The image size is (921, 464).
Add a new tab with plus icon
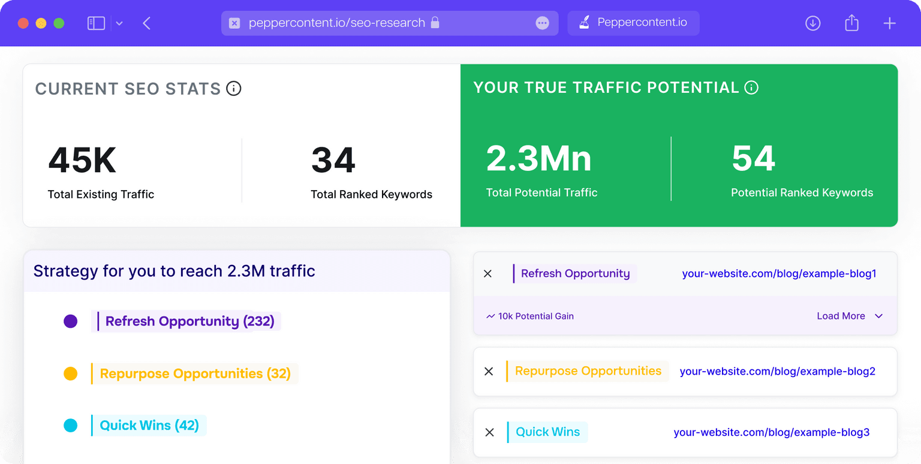pos(890,23)
